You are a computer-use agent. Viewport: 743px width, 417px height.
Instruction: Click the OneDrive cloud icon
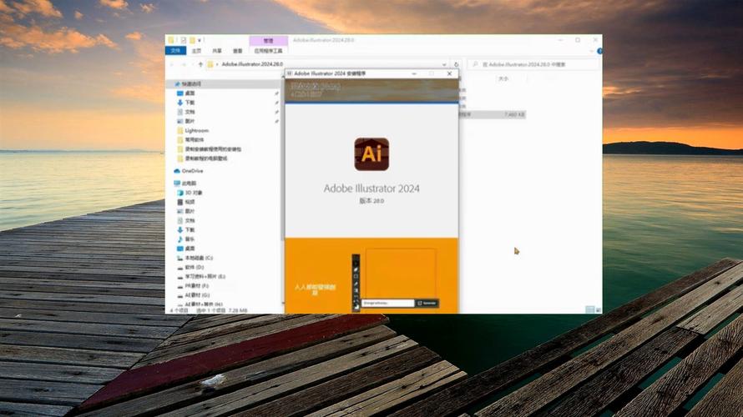[x=177, y=171]
